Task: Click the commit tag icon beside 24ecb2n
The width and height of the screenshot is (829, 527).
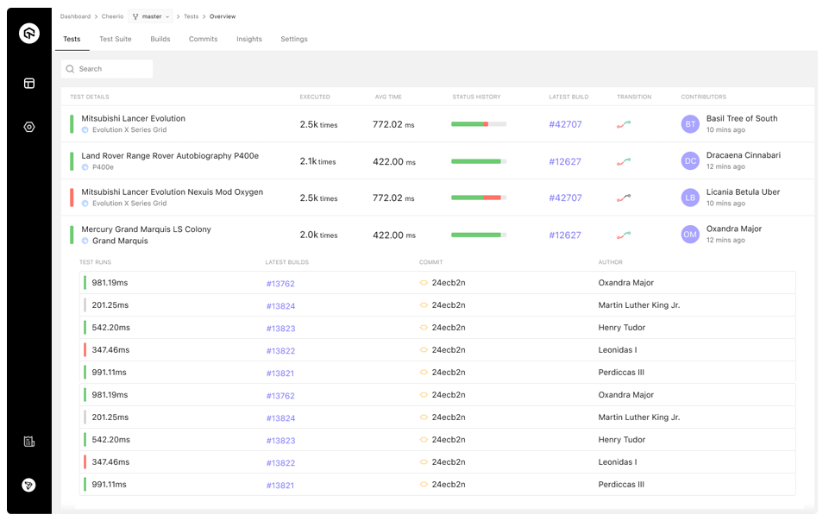Action: tap(422, 283)
